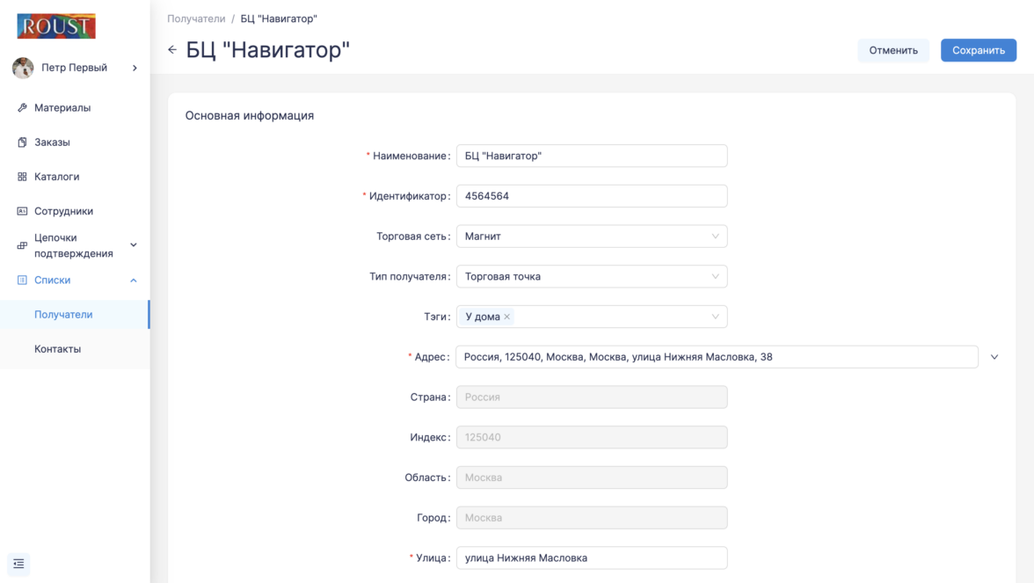Click the ROUST logo
Screen dimensions: 1034x583
56,26
